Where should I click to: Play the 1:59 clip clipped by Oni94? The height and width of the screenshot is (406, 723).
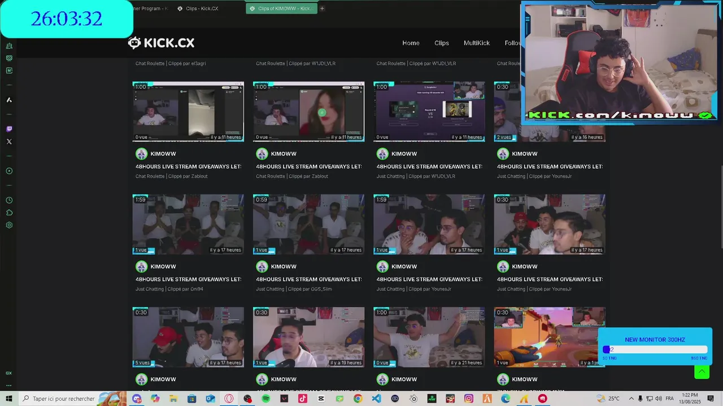(x=188, y=224)
